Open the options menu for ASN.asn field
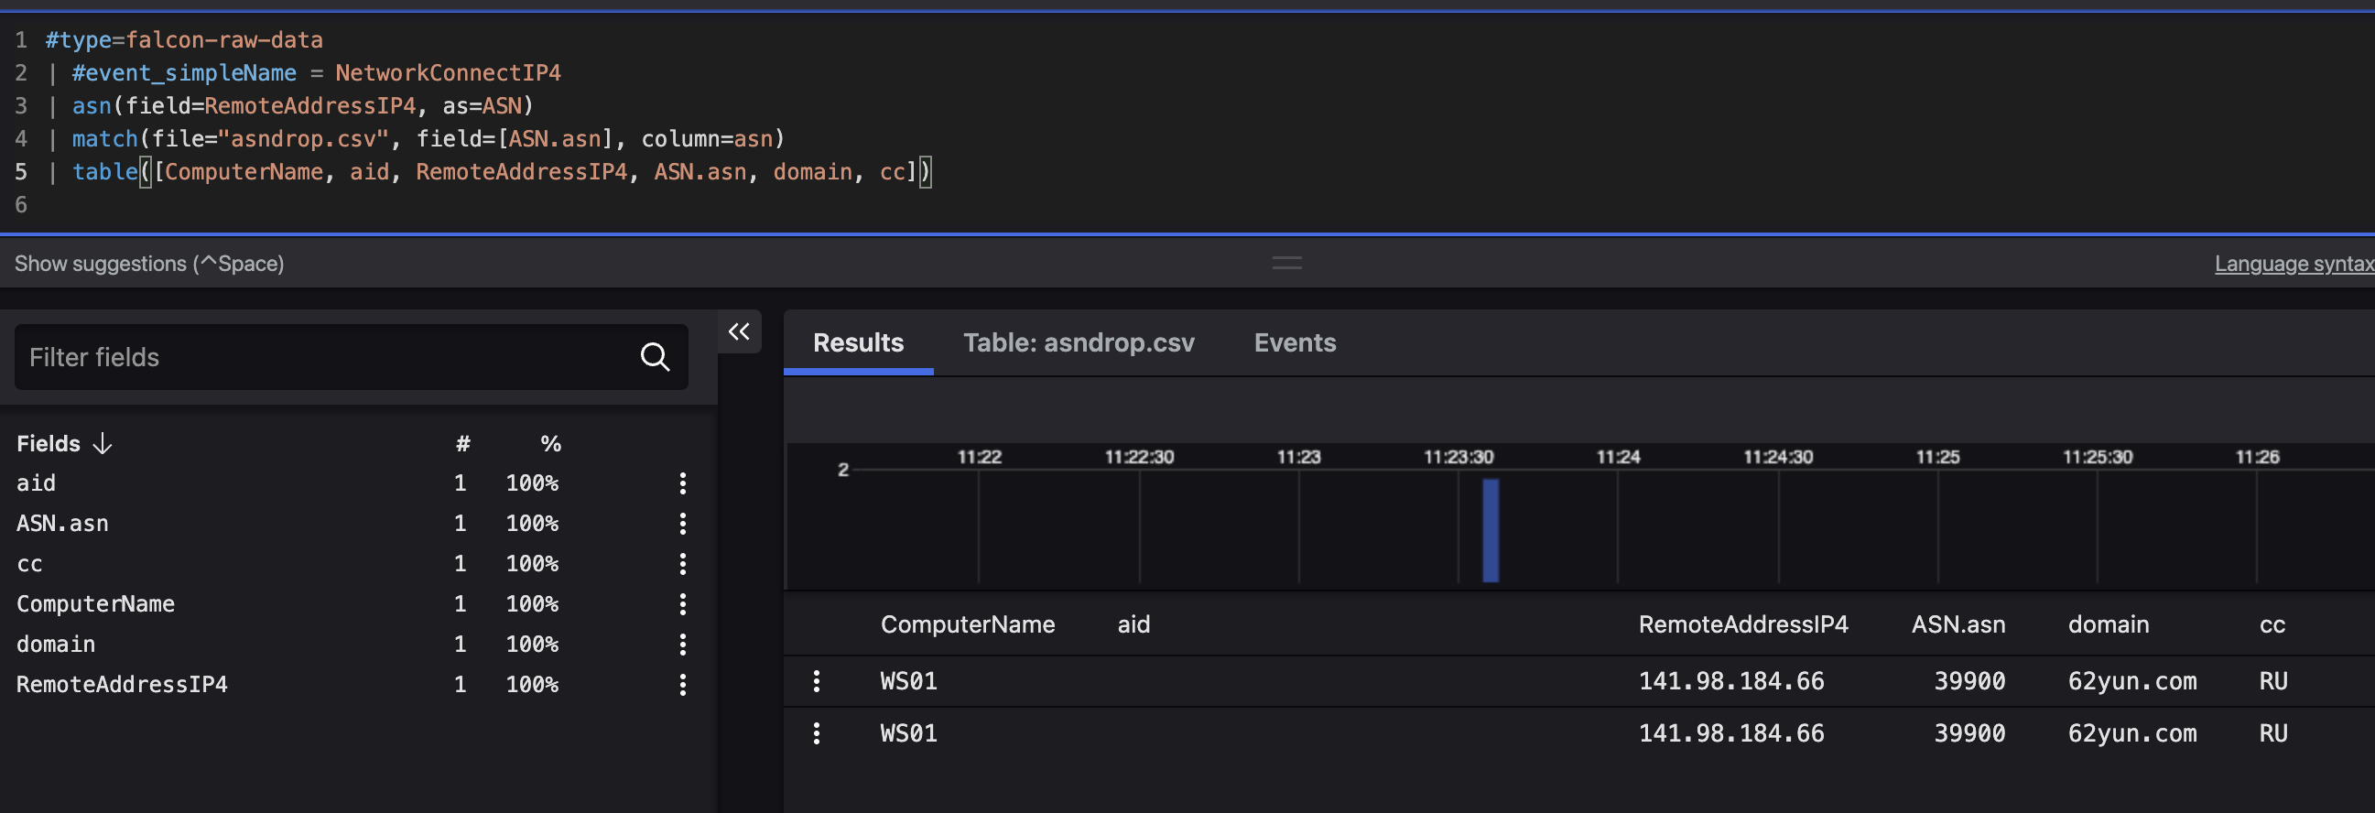This screenshot has height=813, width=2375. coord(683,524)
